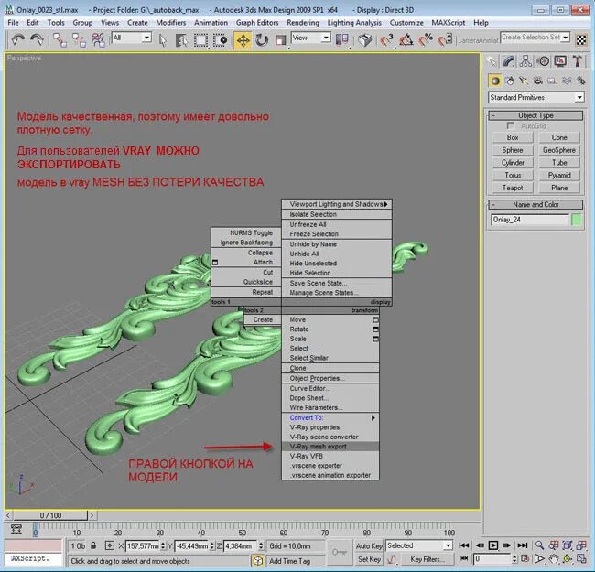Click the Bind to Space Warp icon
This screenshot has height=572, width=595.
click(x=98, y=39)
